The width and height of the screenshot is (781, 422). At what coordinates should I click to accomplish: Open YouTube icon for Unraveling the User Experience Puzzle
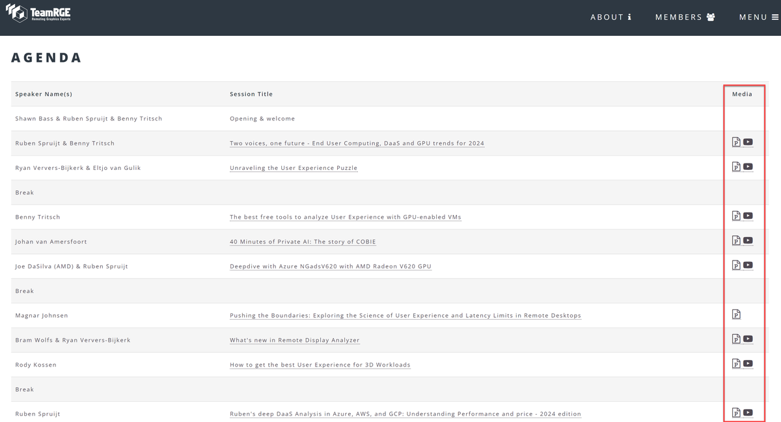[x=748, y=167]
